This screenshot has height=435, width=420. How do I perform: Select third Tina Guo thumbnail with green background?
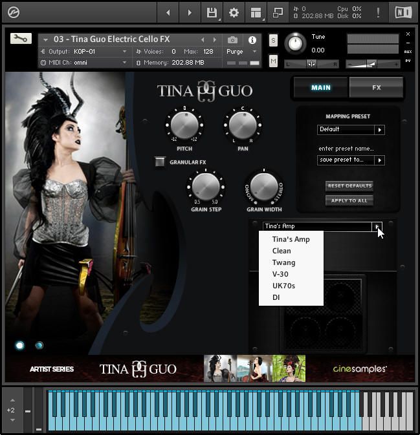(289, 368)
